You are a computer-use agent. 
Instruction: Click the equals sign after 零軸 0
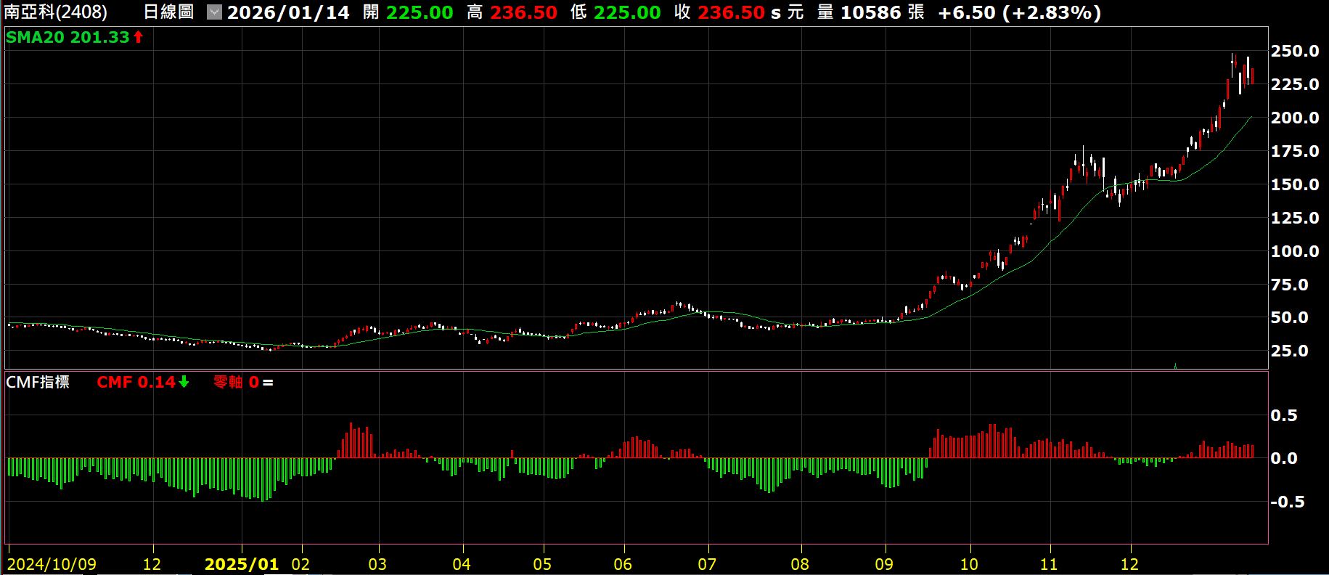click(268, 383)
